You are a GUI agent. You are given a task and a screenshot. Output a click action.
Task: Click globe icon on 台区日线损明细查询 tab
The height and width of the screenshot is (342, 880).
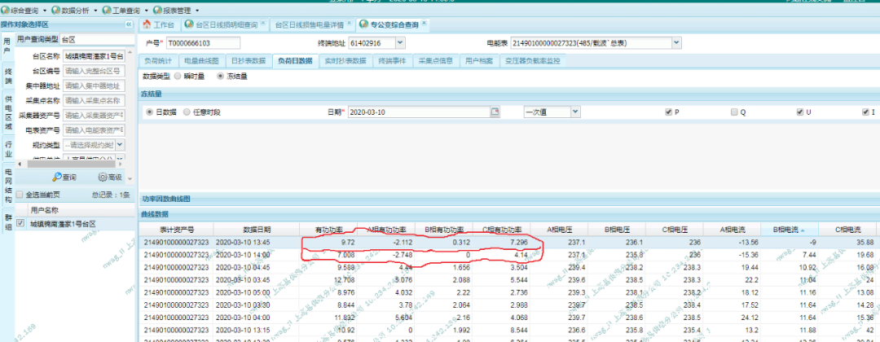point(188,24)
